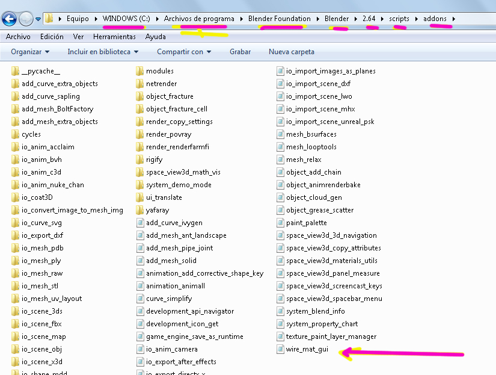Select the mesh_looptools file icon

coord(280,147)
